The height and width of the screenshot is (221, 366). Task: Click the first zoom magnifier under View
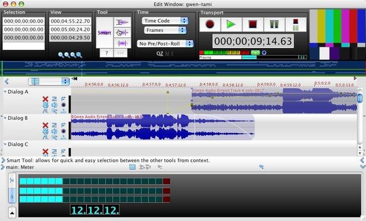click(x=61, y=55)
